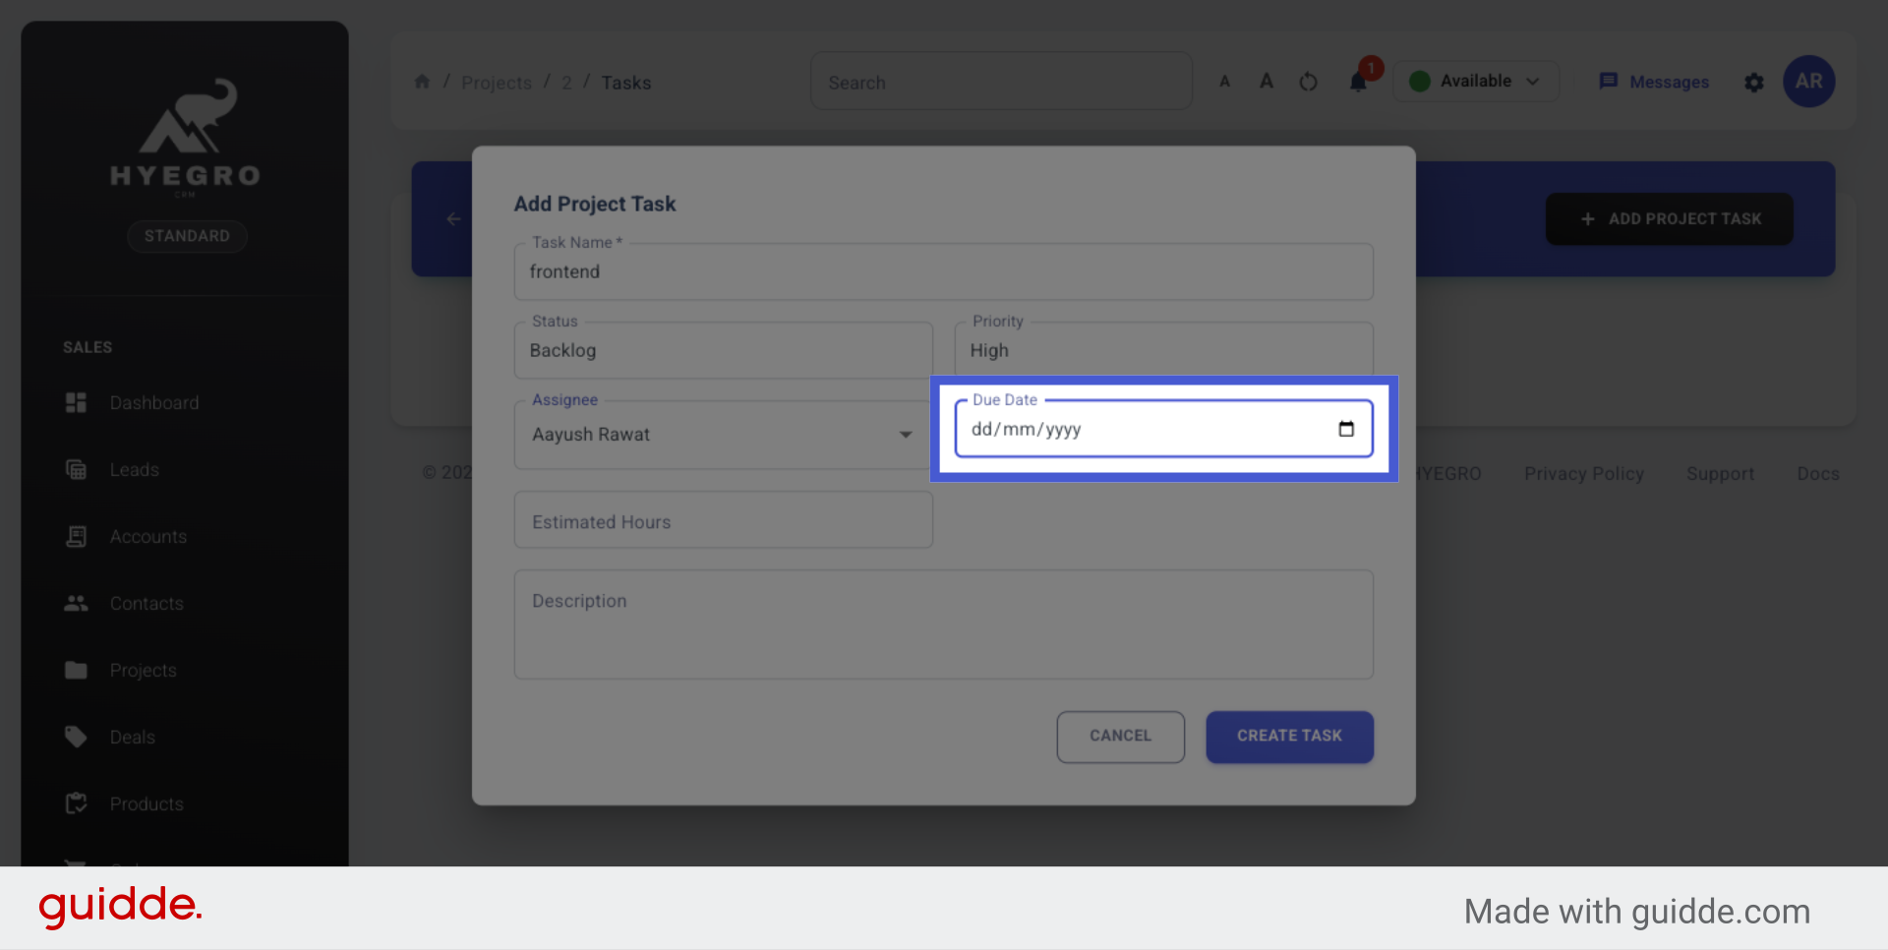Expand the Assignee dropdown
1888x950 pixels.
point(905,435)
